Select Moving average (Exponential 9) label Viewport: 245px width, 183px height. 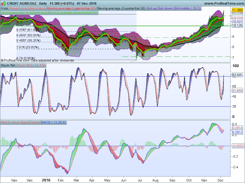pos(24,13)
